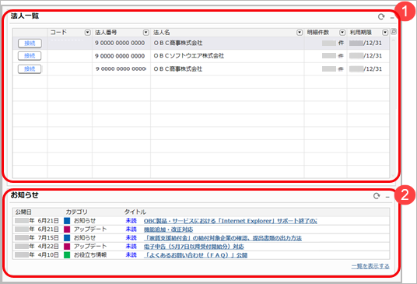Open the 機能追加・改正対応 notice
417x284 pixels.
[x=168, y=230]
